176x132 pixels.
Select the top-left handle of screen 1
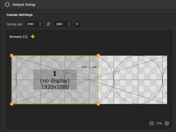pyautogui.click(x=12, y=55)
